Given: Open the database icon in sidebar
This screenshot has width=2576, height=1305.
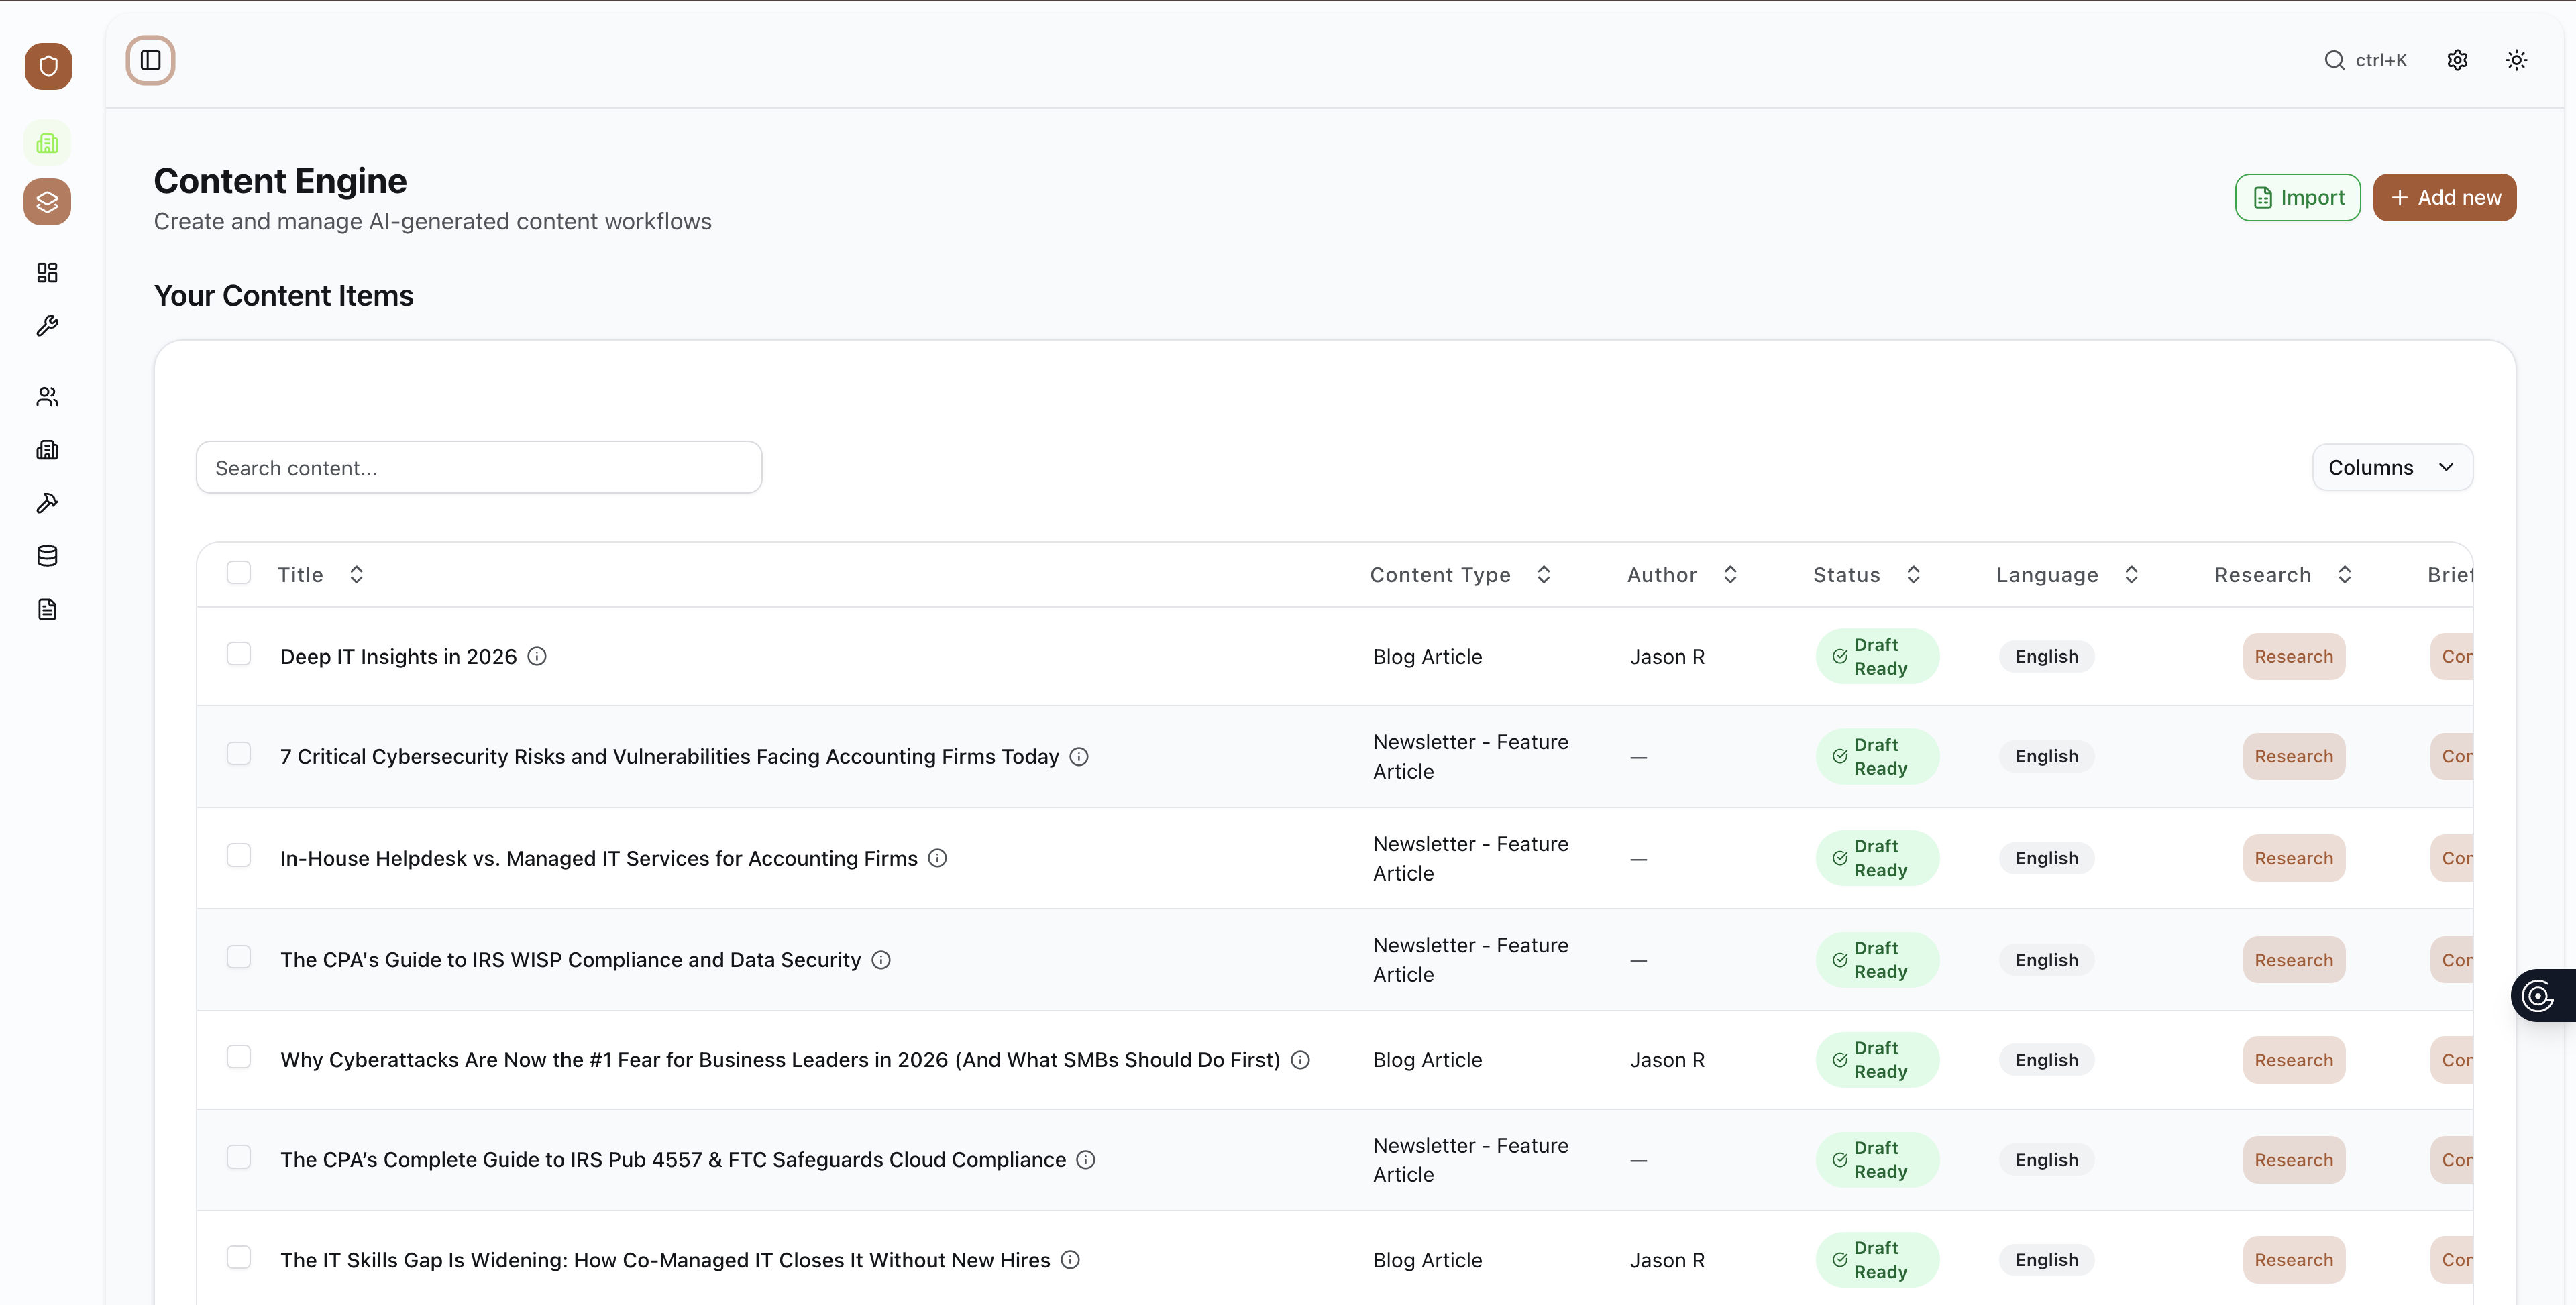Looking at the screenshot, I should point(47,556).
